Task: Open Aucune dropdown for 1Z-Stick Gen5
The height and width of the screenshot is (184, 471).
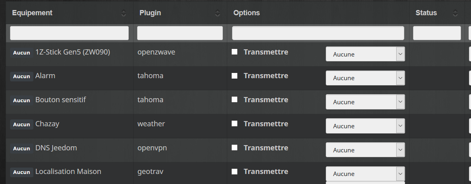Action: [x=365, y=54]
